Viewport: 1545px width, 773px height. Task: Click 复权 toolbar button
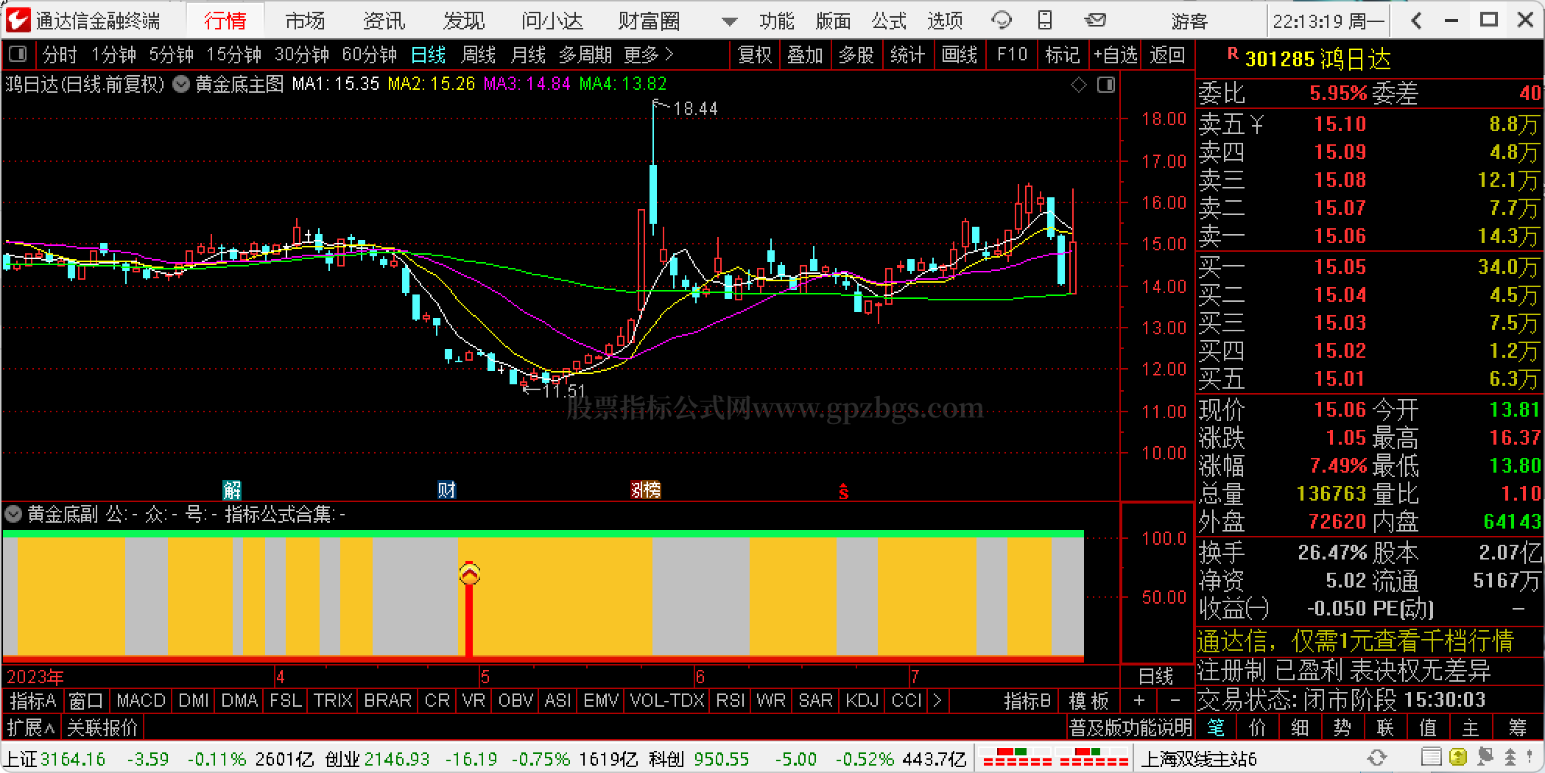point(755,54)
